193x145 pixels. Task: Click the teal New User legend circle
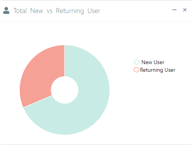coord(136,62)
